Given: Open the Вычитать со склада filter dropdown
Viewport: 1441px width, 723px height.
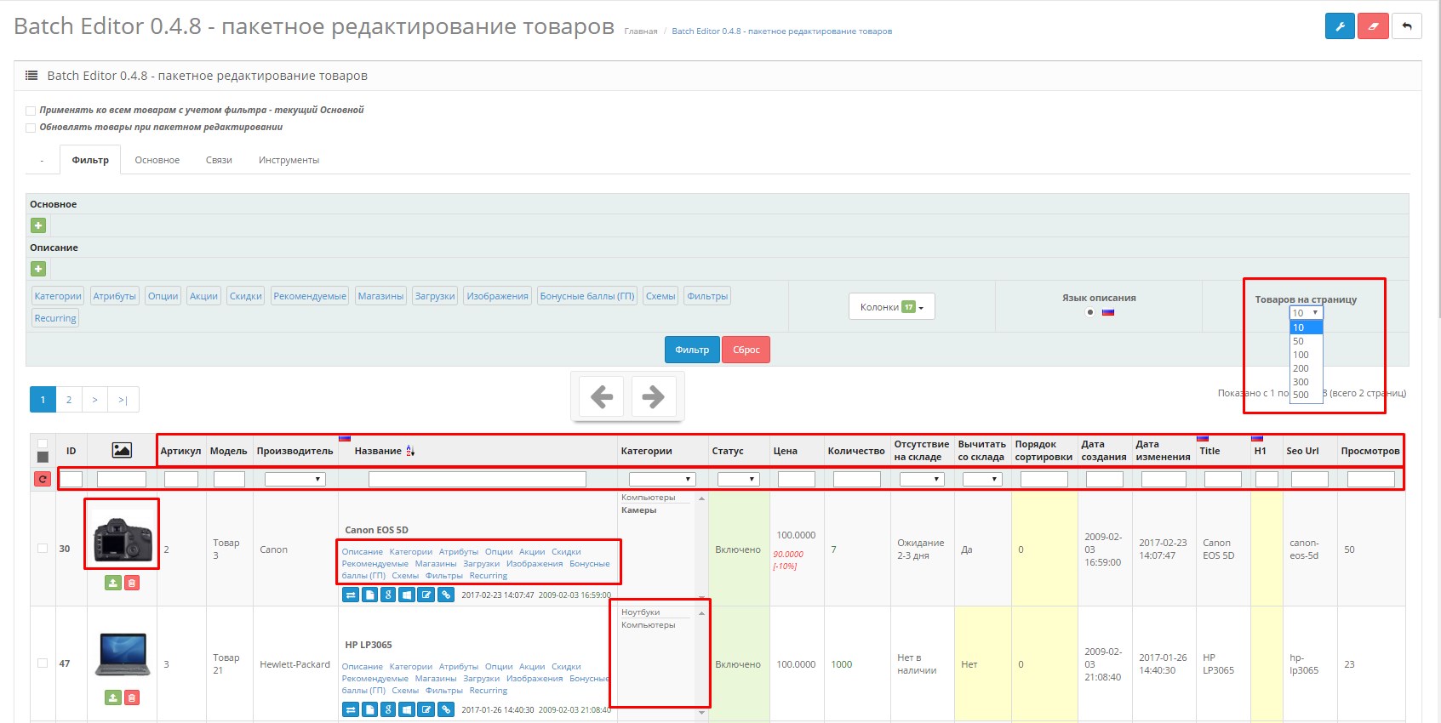Looking at the screenshot, I should tap(982, 479).
